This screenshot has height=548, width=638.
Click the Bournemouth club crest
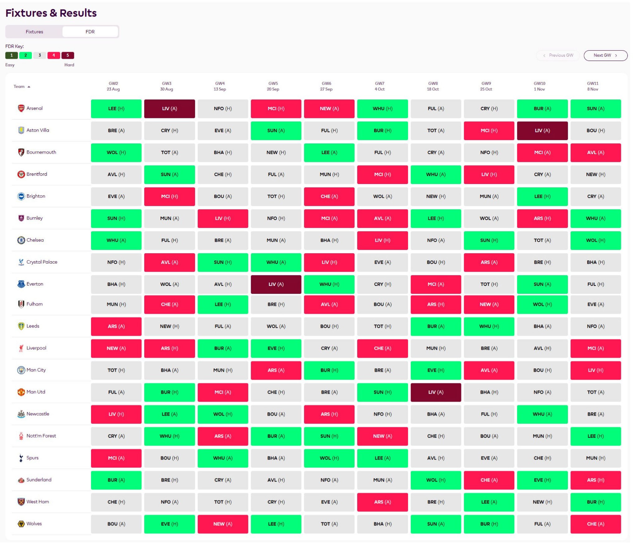(x=21, y=152)
